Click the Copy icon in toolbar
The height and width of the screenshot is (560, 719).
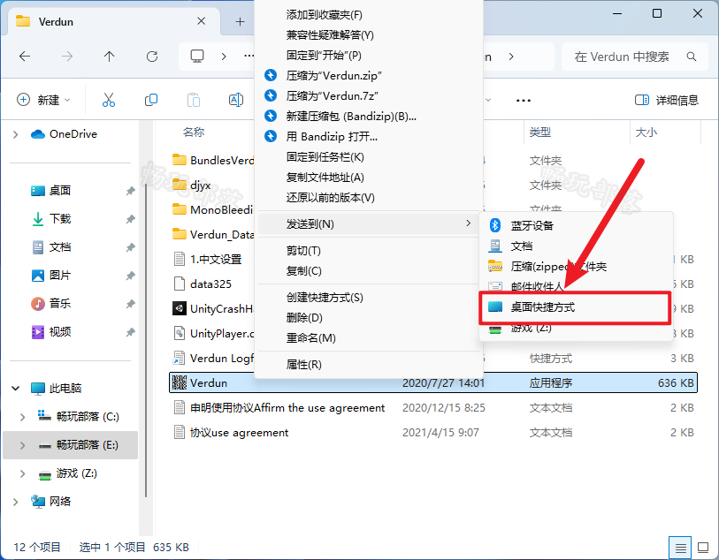151,100
